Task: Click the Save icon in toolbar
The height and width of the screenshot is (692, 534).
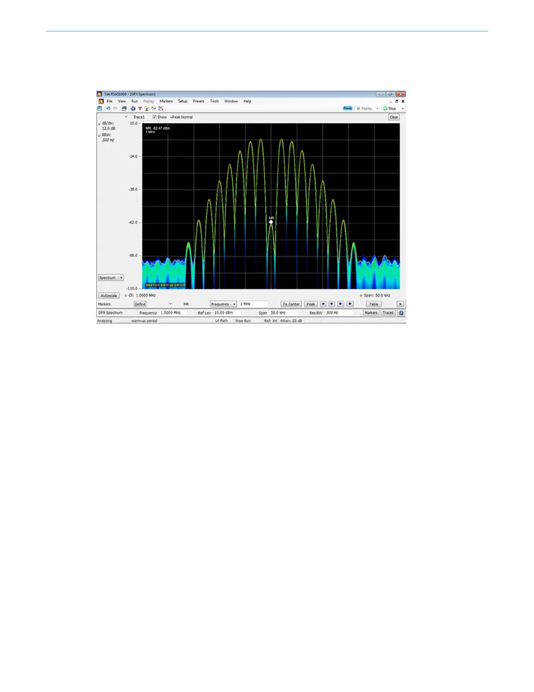Action: (99, 108)
